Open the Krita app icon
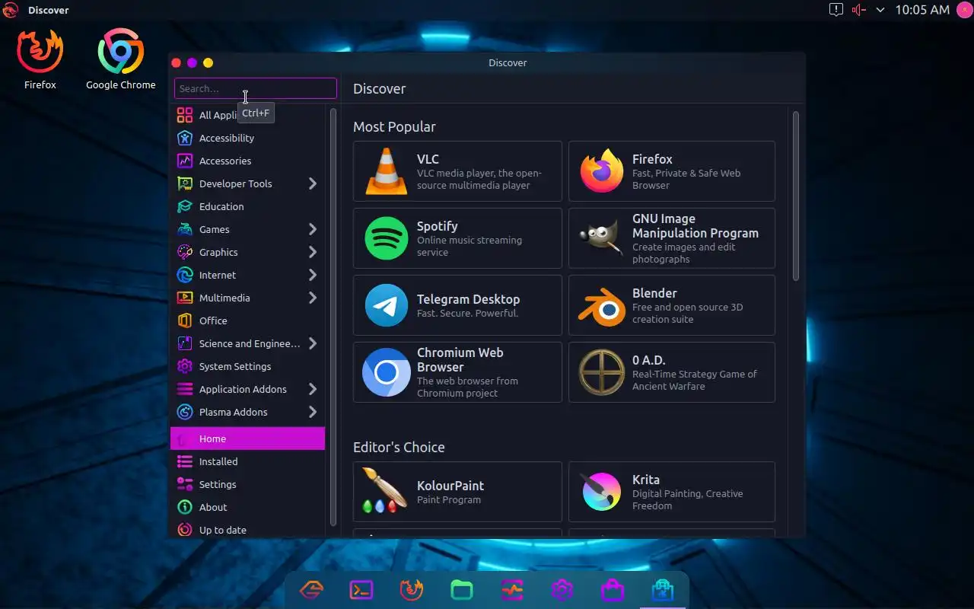The width and height of the screenshot is (974, 609). [x=602, y=492]
